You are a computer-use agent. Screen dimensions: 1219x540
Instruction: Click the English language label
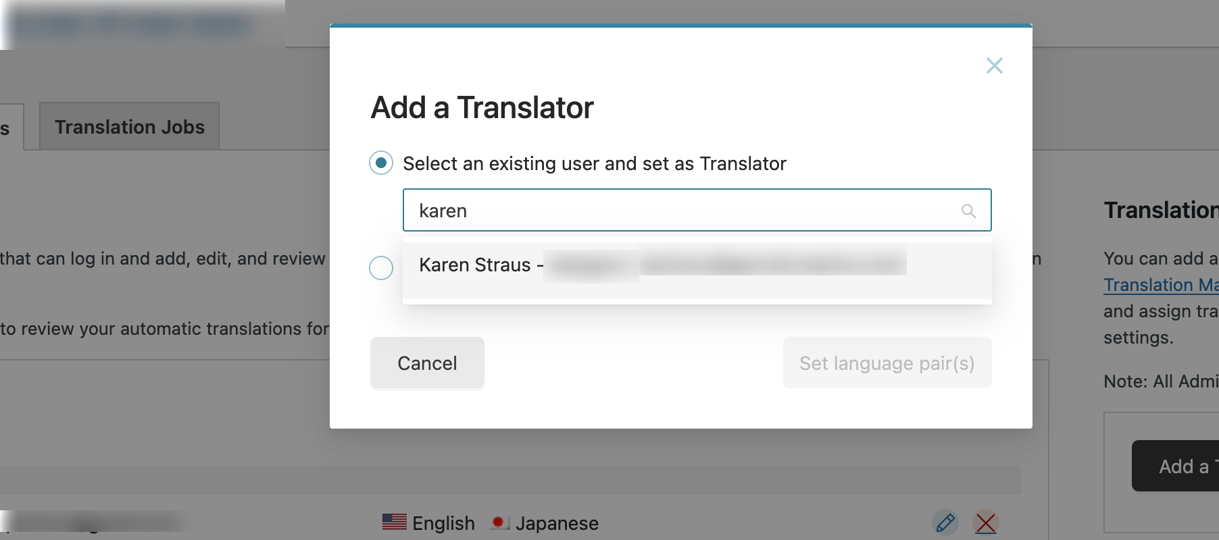point(443,523)
